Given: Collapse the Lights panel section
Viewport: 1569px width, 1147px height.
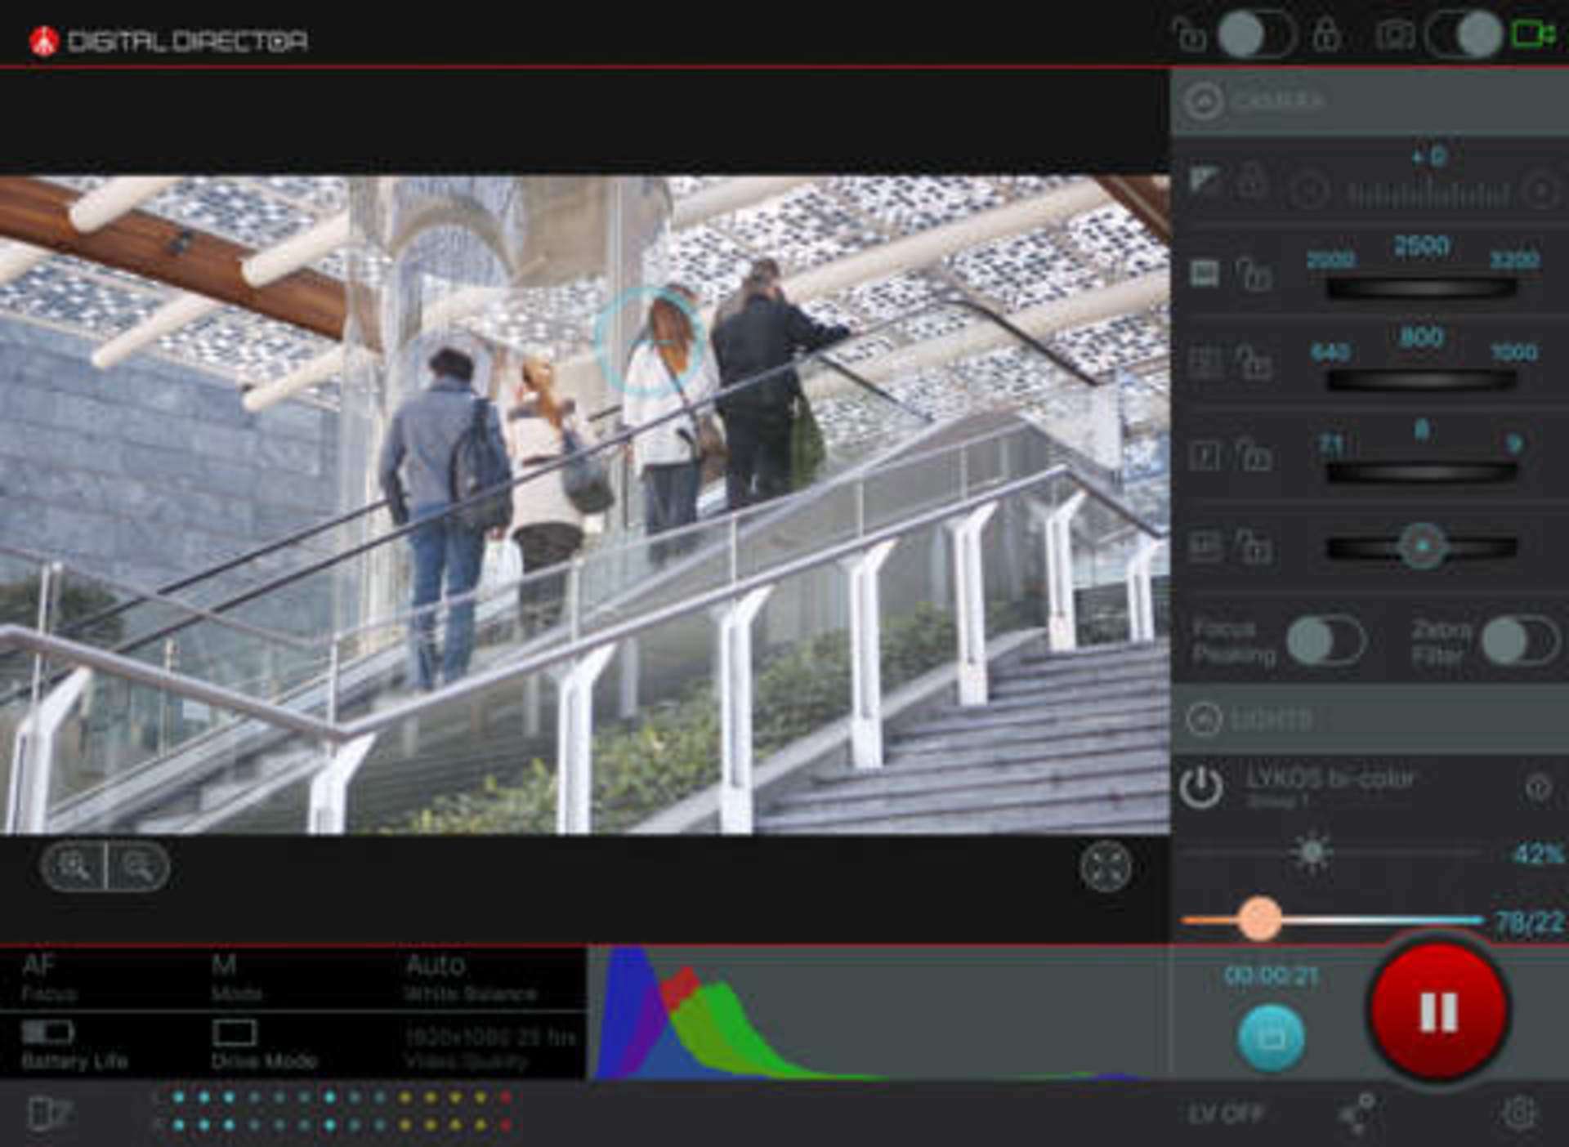Looking at the screenshot, I should (x=1203, y=719).
